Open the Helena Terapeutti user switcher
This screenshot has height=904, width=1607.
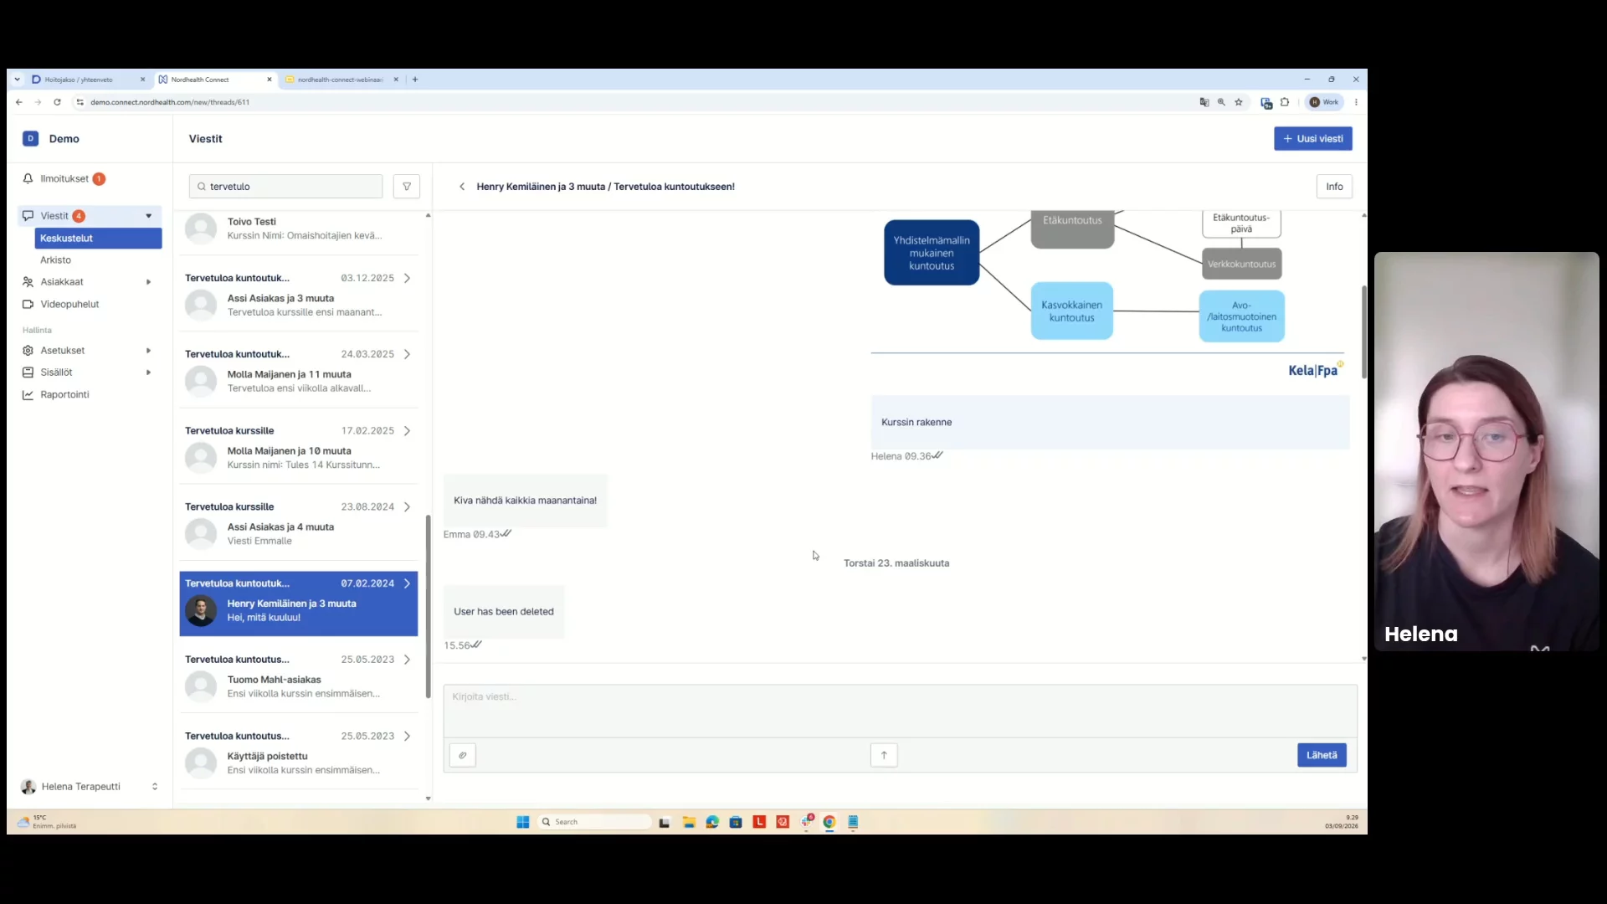(155, 787)
